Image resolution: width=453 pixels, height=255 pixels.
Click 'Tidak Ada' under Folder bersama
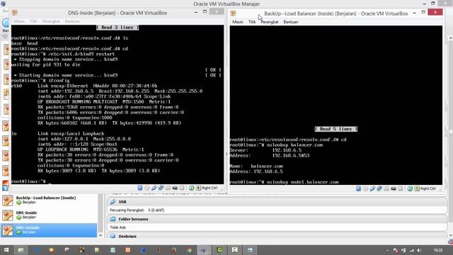(x=117, y=227)
